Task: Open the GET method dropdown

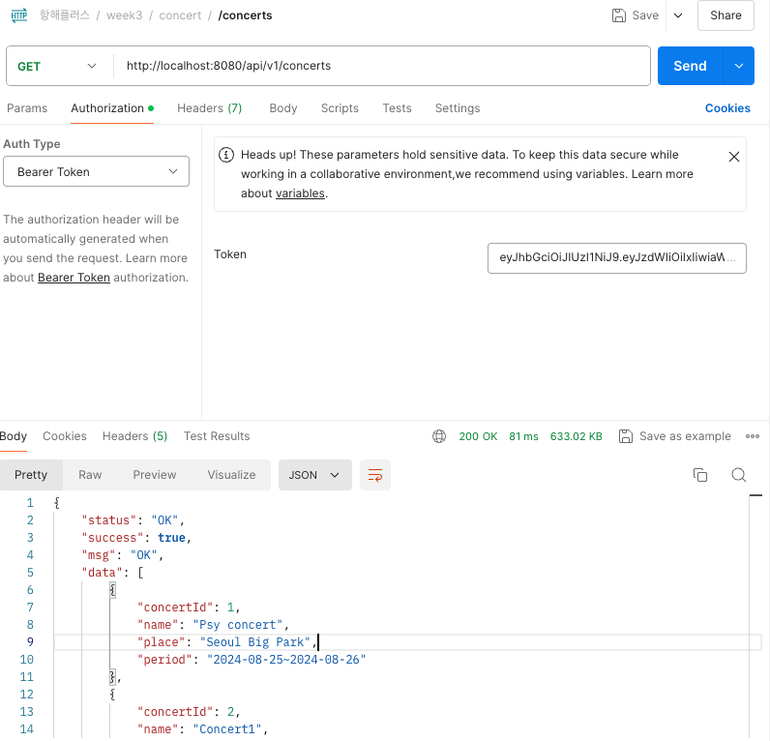Action: coord(56,66)
